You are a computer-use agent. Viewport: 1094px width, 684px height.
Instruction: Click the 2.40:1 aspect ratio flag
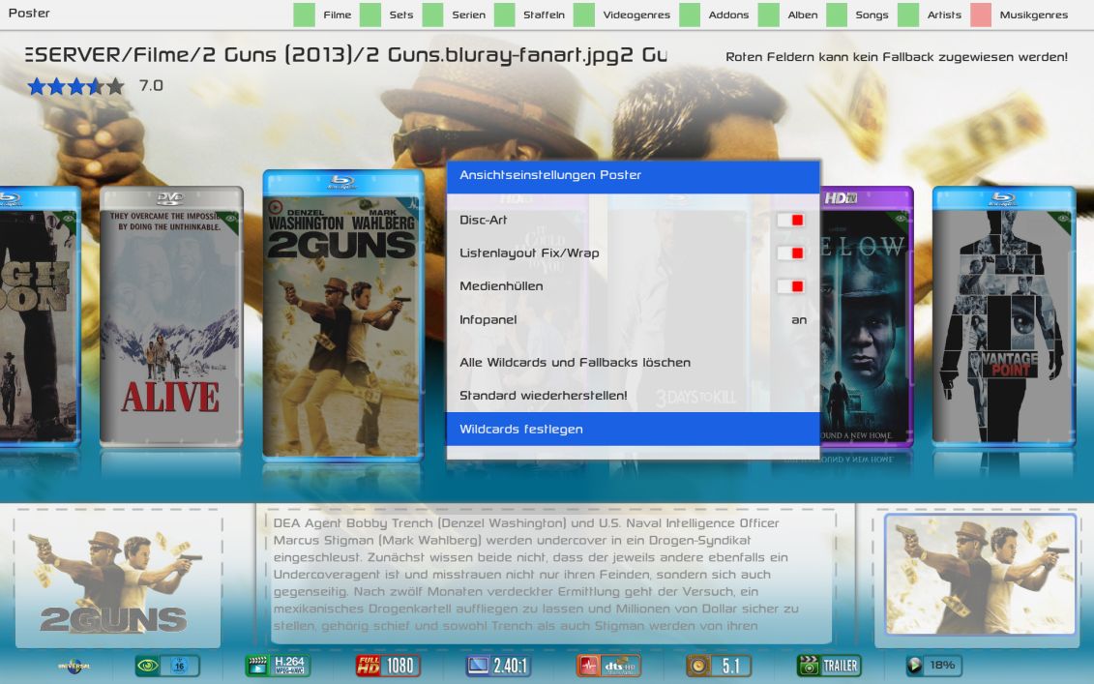pos(499,666)
